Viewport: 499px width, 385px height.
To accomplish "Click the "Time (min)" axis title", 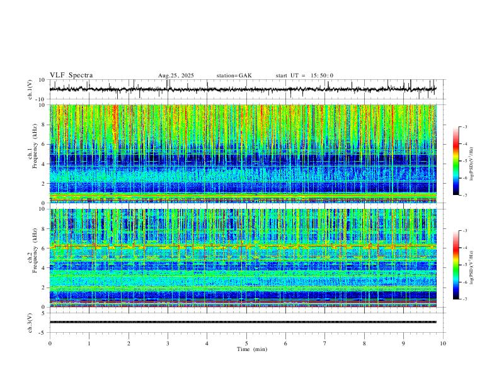I will point(252,349).
